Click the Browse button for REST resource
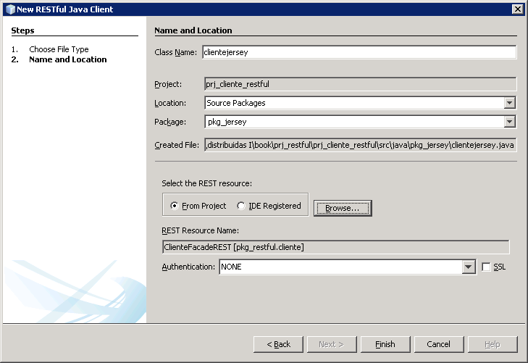 click(x=343, y=208)
